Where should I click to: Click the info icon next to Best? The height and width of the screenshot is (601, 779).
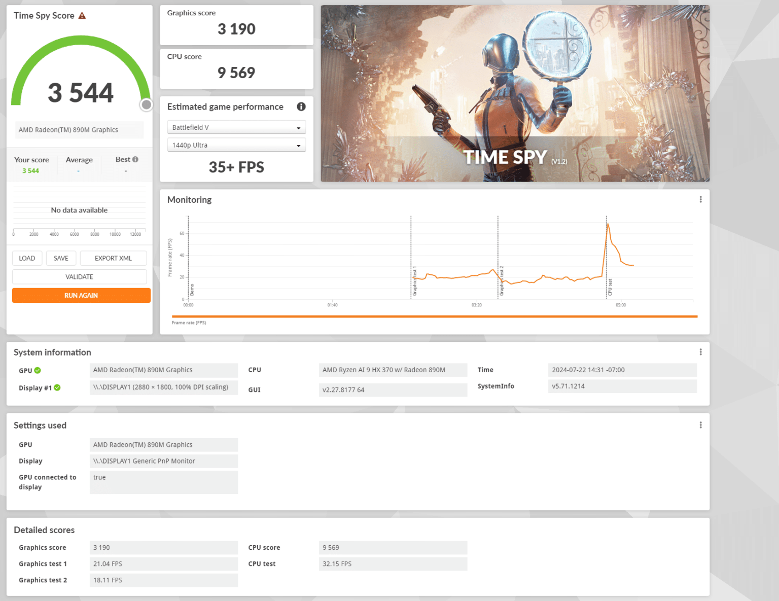[x=135, y=159]
